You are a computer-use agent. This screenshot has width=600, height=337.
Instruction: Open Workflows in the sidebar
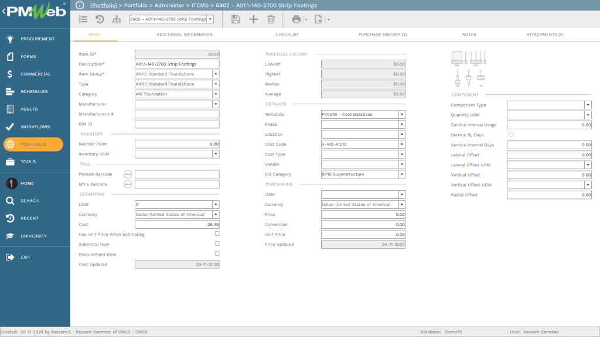[x=35, y=126]
